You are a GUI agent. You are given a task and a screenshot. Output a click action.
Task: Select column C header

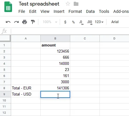85,39
